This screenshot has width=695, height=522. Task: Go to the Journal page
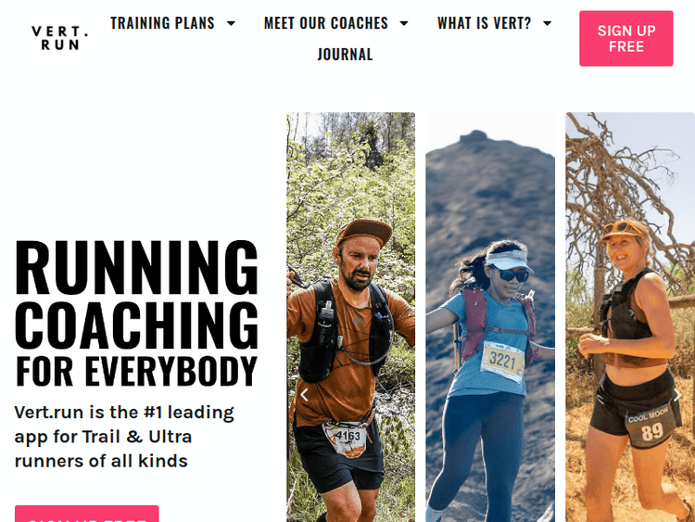[345, 55]
